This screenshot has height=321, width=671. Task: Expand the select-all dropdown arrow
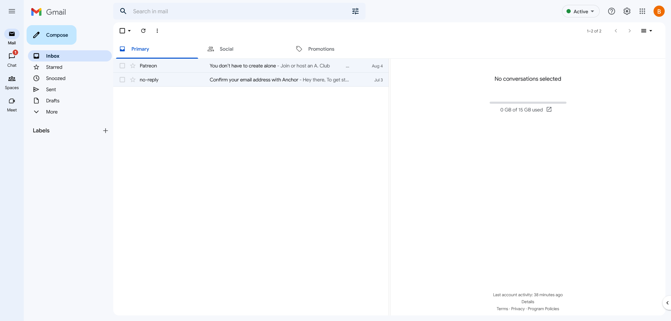click(129, 31)
